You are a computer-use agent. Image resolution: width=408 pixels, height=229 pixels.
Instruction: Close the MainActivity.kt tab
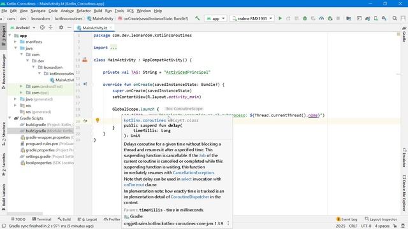click(111, 28)
